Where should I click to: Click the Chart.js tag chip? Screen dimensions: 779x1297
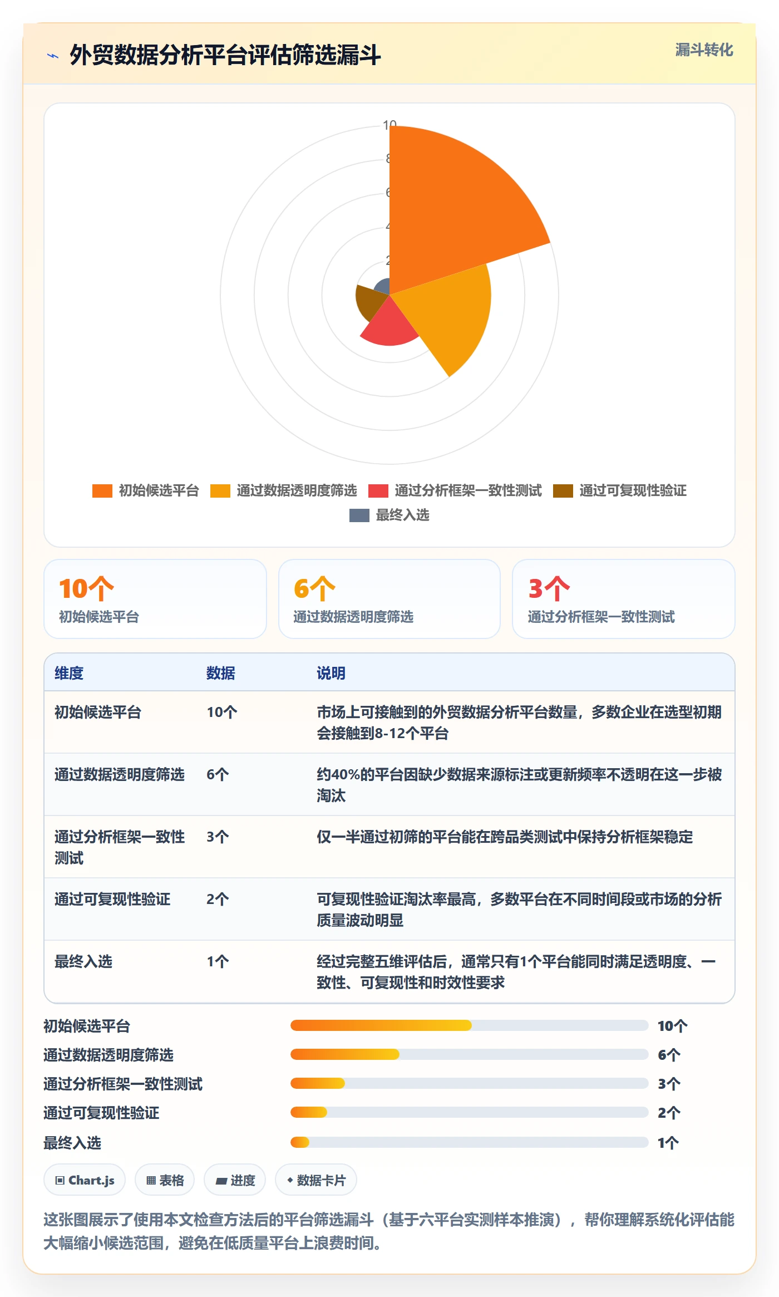pos(85,1180)
